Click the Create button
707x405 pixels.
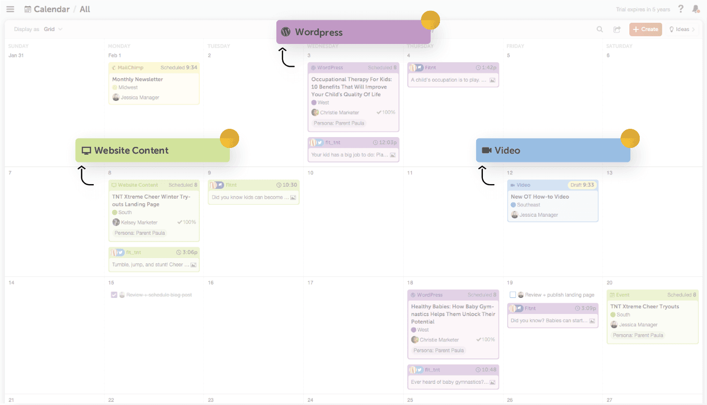pos(645,29)
